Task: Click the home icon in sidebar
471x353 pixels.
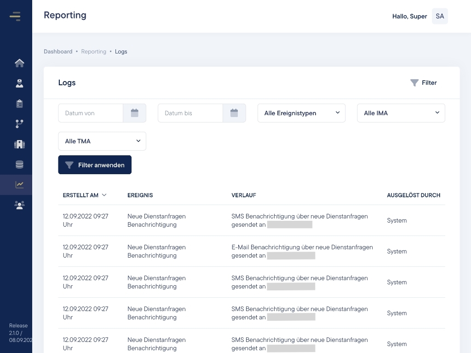Action: point(19,63)
